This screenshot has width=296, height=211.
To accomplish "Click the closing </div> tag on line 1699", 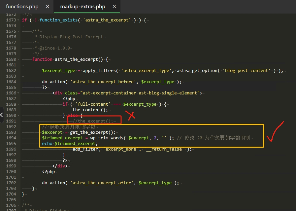I will point(60,166).
